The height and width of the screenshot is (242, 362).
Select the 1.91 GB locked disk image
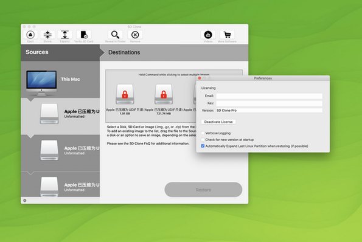125,99
